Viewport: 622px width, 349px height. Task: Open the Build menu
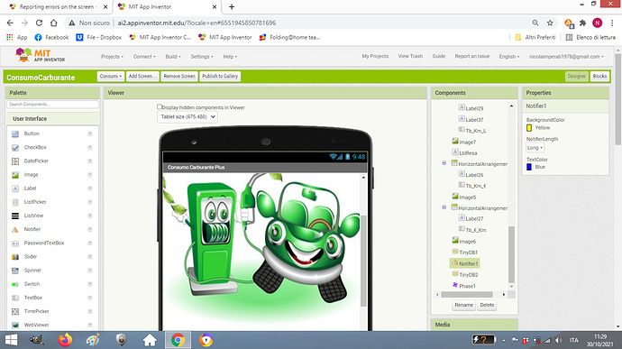[173, 57]
